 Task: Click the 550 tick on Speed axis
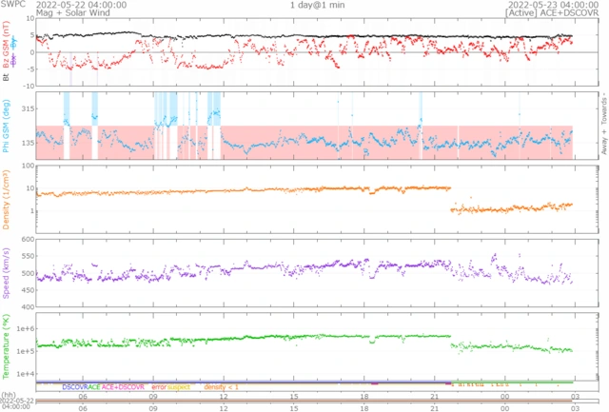(x=28, y=256)
